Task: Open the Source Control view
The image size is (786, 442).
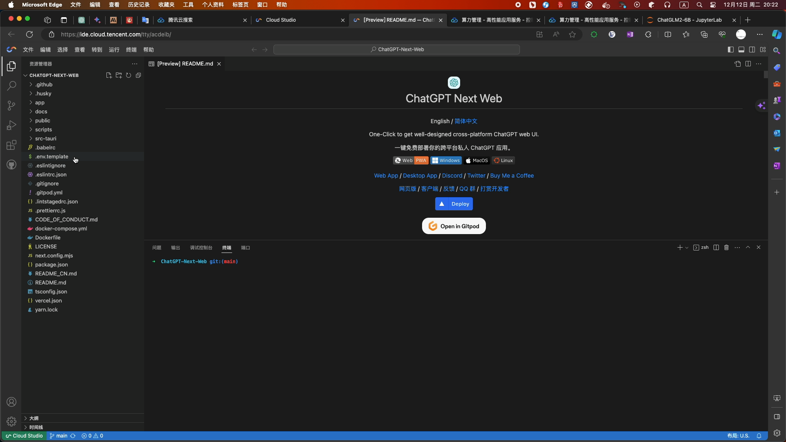Action: pos(11,106)
